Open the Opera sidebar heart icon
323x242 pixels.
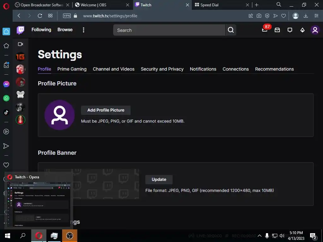click(6, 165)
